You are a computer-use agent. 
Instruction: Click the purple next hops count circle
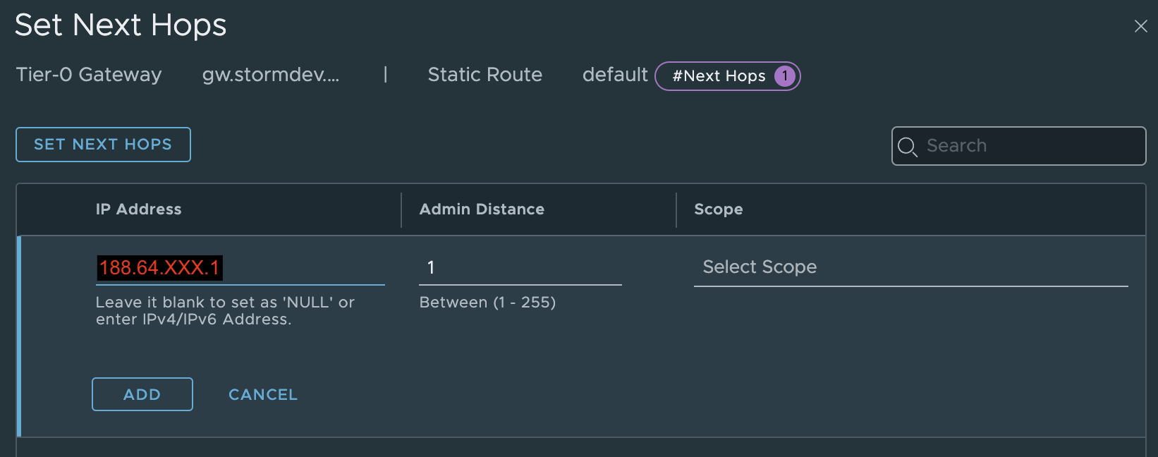(784, 76)
